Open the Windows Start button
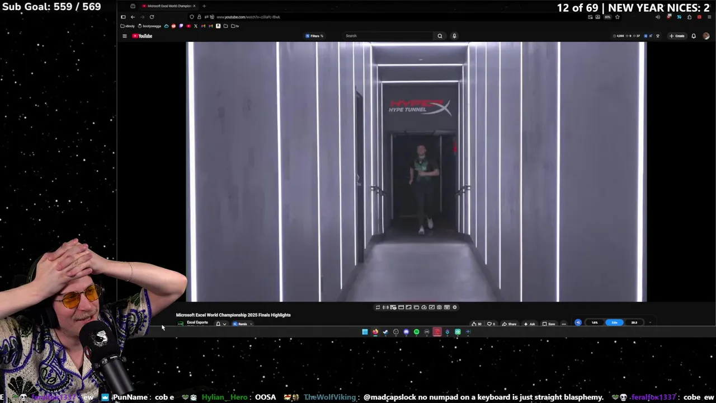Screen dimensions: 716x403 365,332
